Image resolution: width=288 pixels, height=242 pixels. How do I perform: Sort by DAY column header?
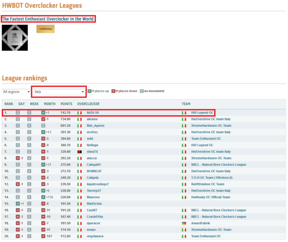(22, 104)
